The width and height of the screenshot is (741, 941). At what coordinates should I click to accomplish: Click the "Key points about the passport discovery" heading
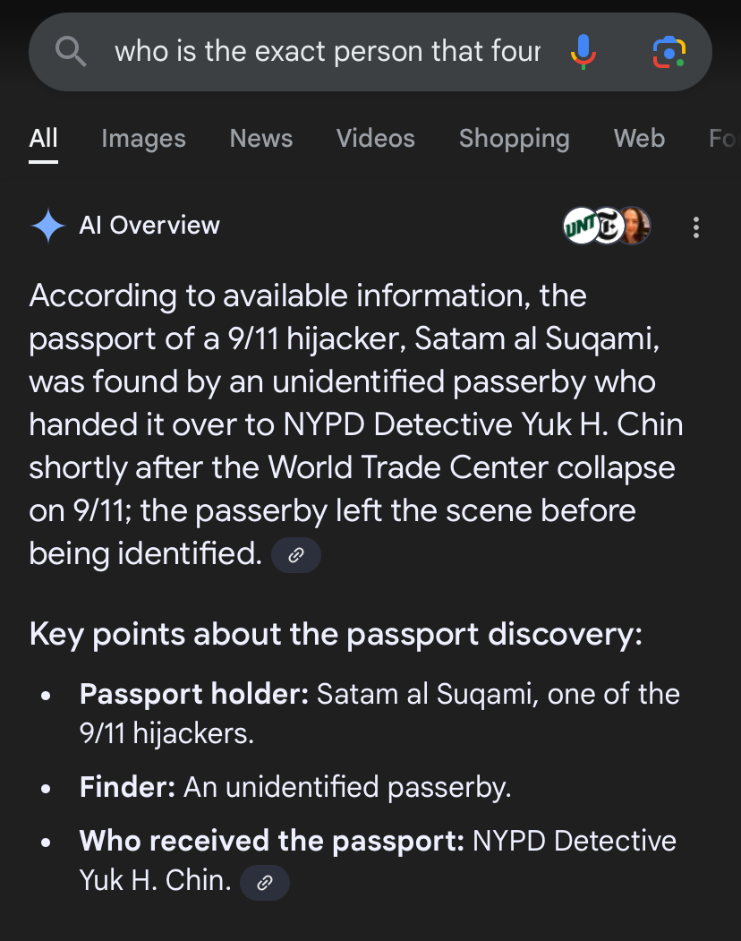pyautogui.click(x=336, y=634)
